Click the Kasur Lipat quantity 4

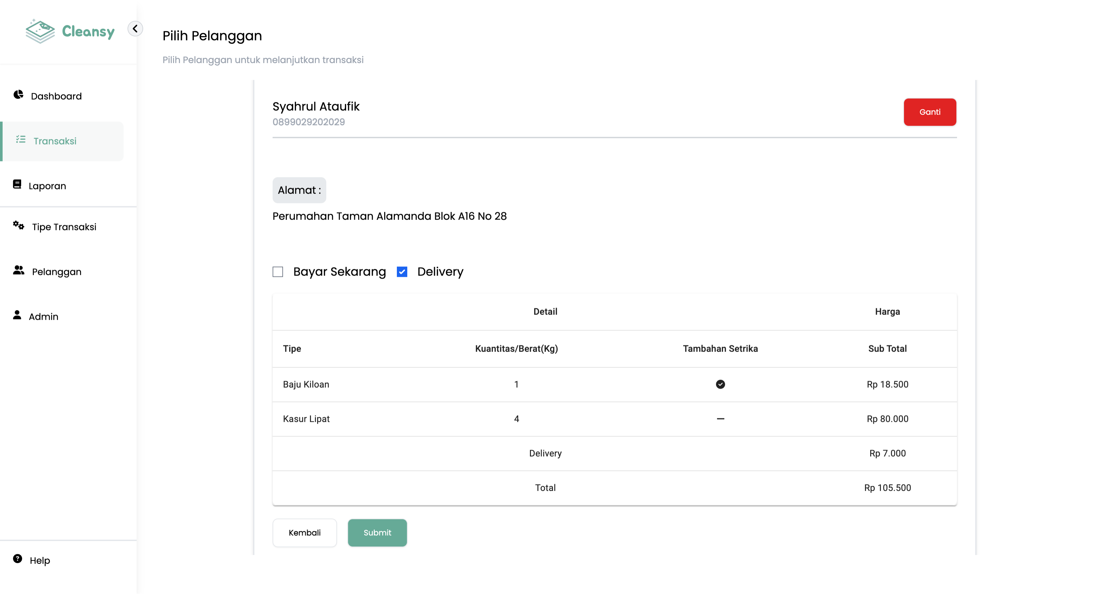516,419
